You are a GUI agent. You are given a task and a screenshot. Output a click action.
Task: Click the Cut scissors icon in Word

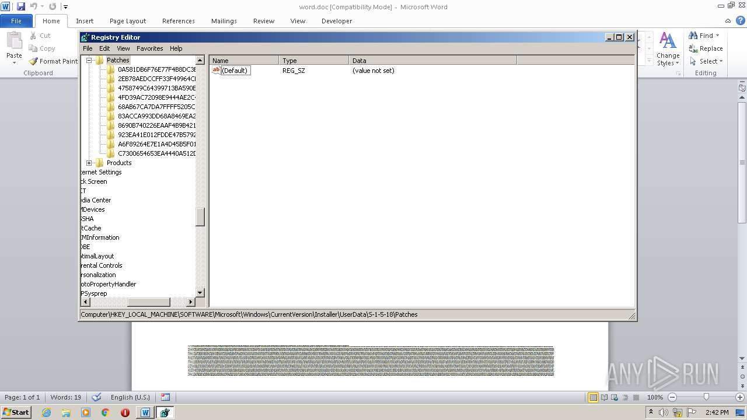(x=33, y=36)
